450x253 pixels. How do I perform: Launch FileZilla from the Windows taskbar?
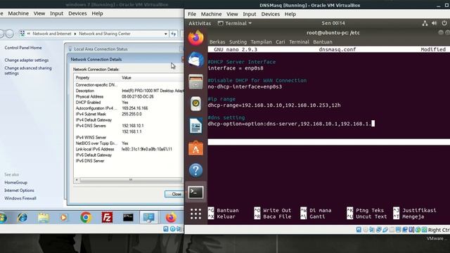click(x=107, y=218)
